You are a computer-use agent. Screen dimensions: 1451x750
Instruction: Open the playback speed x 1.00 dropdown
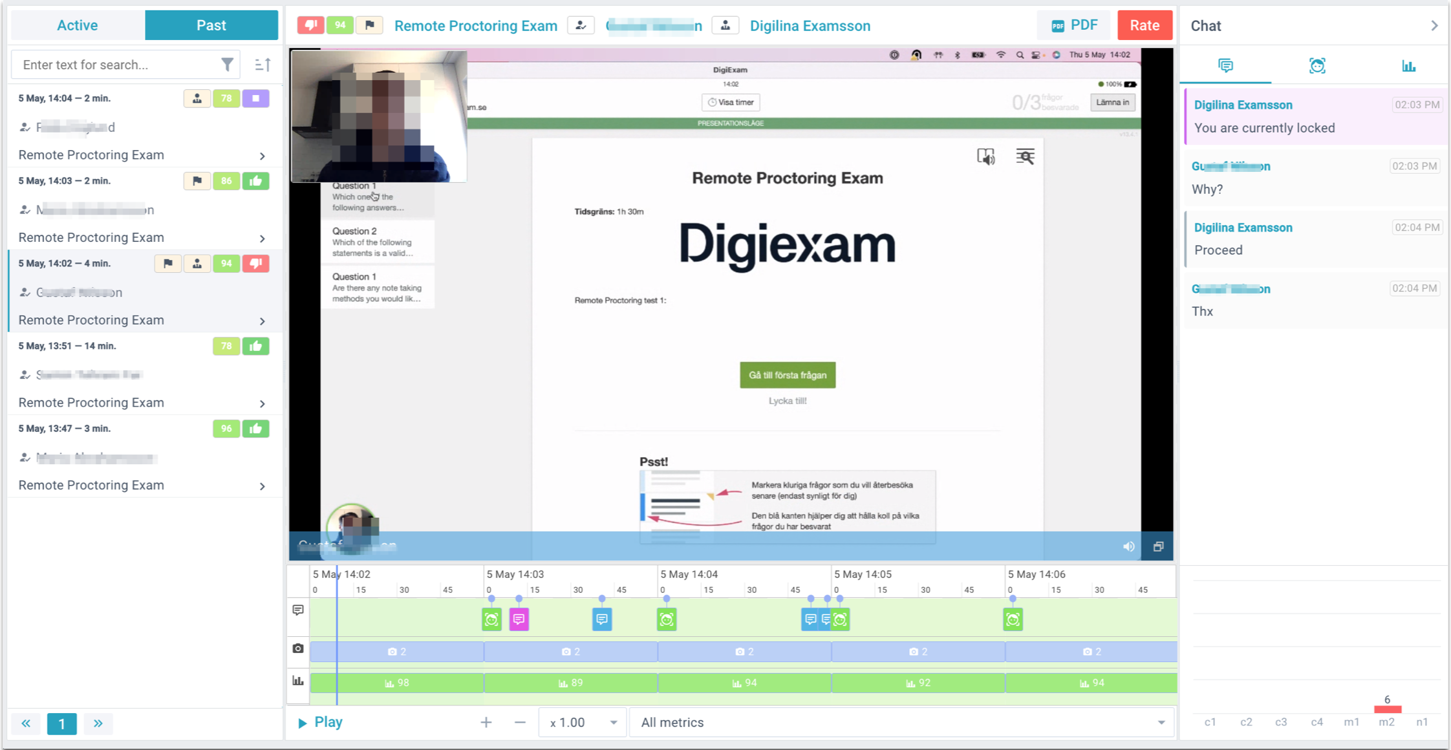pyautogui.click(x=583, y=722)
